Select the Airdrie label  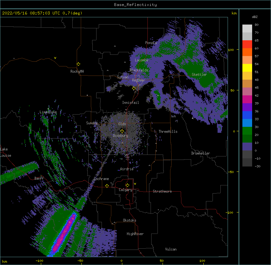click(127, 169)
